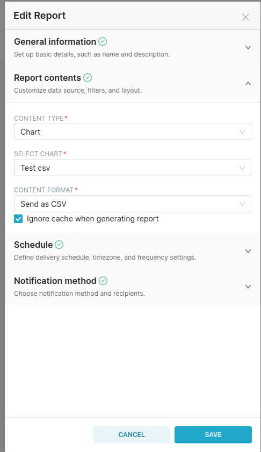Image resolution: width=261 pixels, height=452 pixels.
Task: Expand General information section chevron
Action: (248, 47)
